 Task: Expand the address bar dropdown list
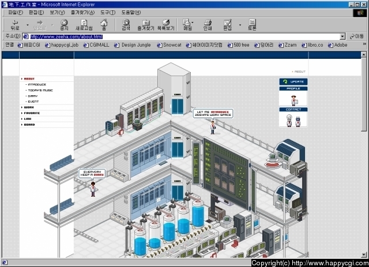[342, 36]
